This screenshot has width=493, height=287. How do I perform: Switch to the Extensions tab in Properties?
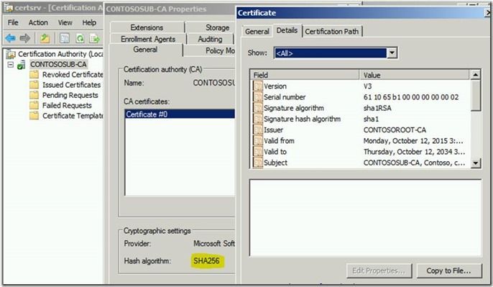pos(147,27)
